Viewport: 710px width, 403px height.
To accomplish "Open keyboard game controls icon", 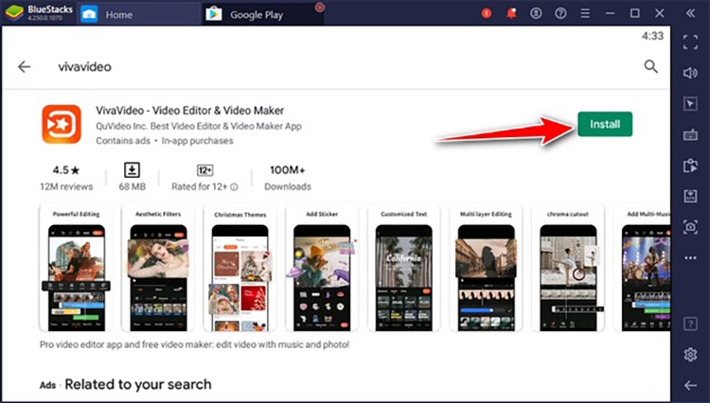I will 690,134.
